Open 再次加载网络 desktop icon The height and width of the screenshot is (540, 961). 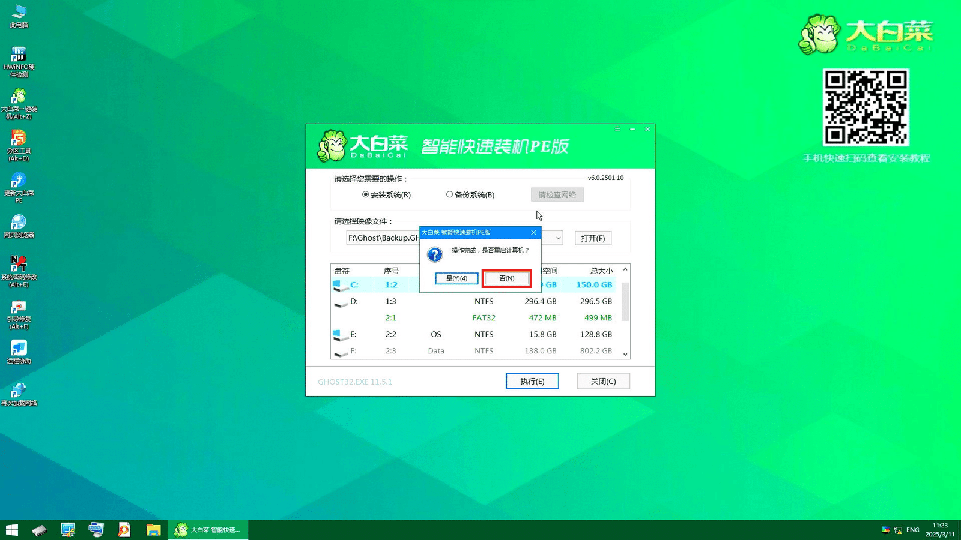tap(19, 394)
